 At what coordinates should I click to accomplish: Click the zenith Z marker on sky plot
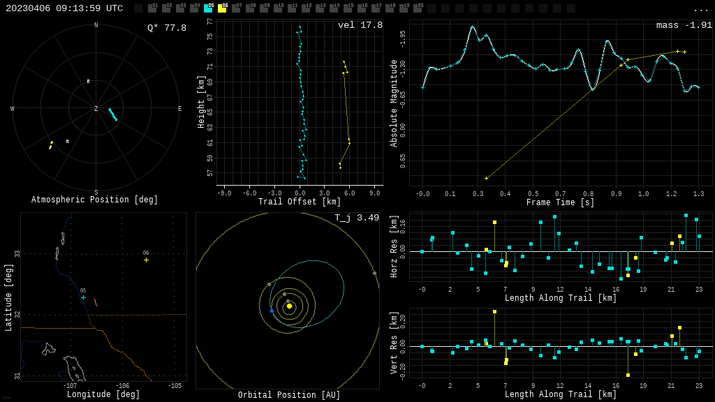tap(96, 109)
